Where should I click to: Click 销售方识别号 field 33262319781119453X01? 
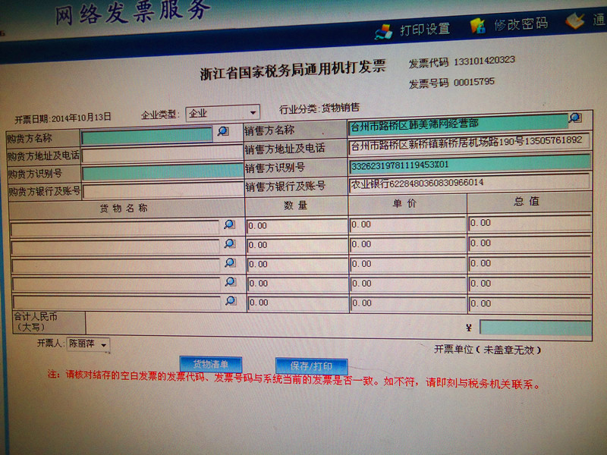click(470, 164)
